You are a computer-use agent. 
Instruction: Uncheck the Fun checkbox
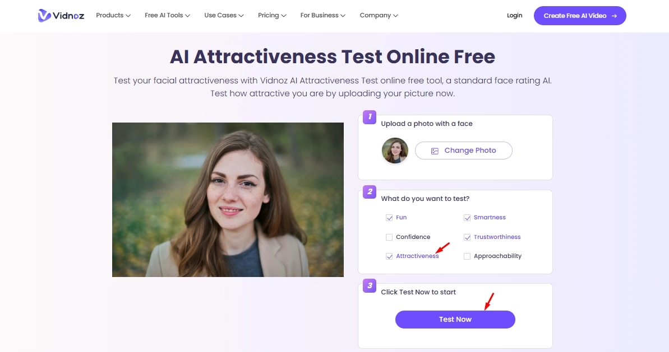[x=389, y=218]
